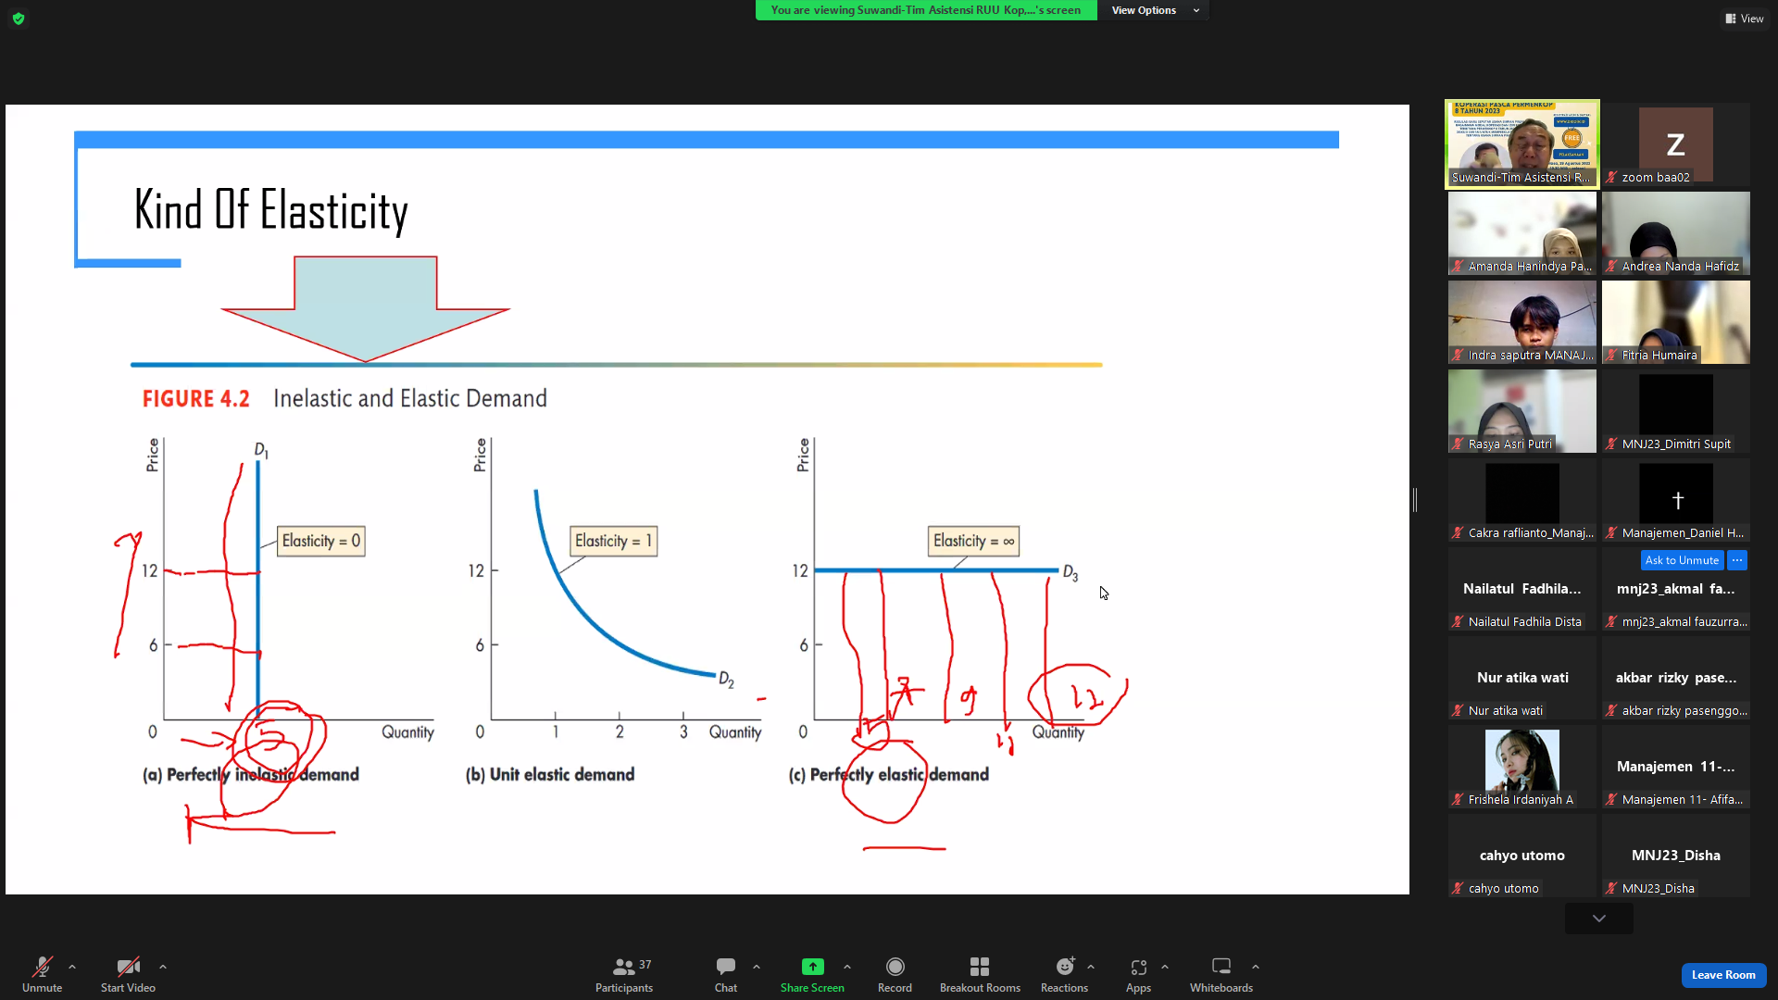Click the screen sharing notification banner

point(926,10)
